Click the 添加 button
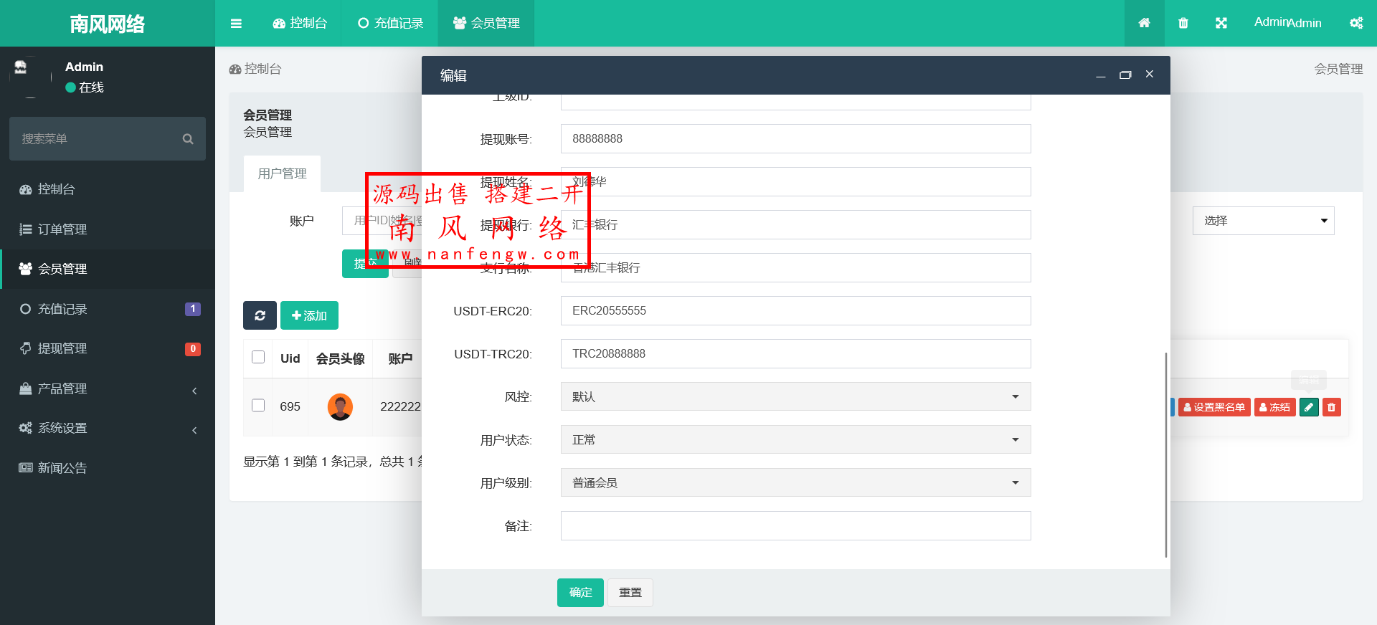 [x=309, y=315]
